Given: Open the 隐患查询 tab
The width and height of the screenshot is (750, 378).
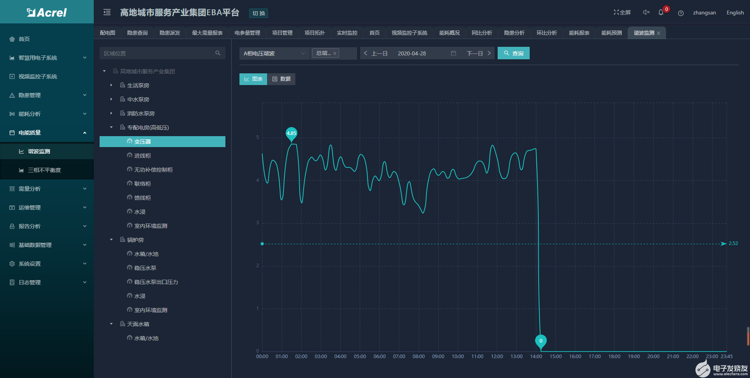Looking at the screenshot, I should [x=137, y=33].
